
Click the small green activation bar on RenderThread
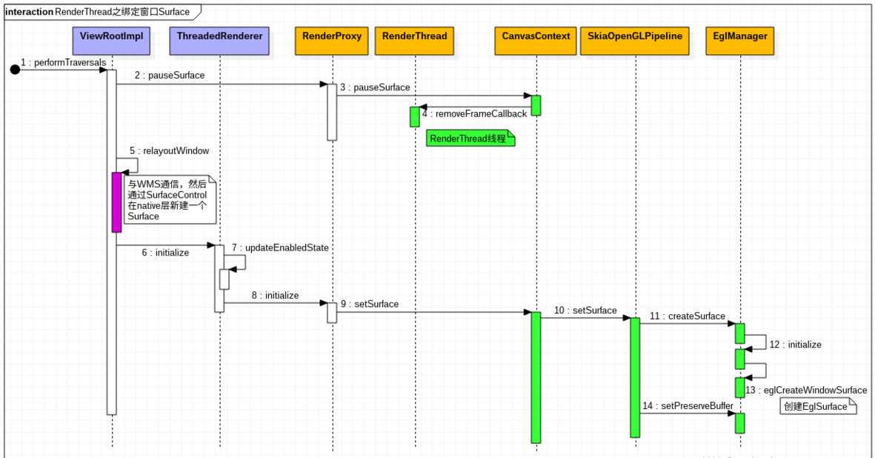[415, 117]
